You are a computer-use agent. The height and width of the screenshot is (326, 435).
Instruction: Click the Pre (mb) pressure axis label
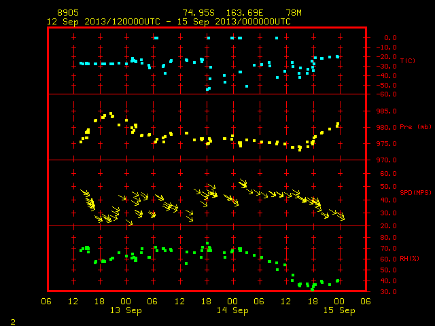coord(415,127)
